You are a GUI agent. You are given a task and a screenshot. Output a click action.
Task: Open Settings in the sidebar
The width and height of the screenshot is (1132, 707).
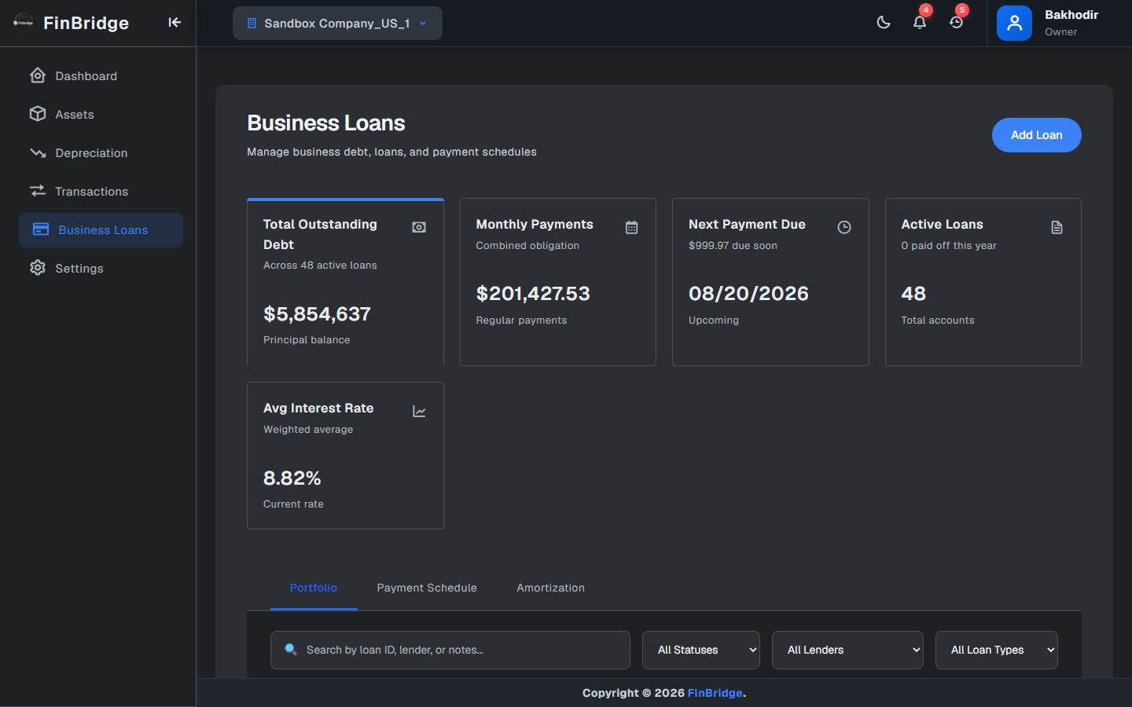(x=101, y=269)
